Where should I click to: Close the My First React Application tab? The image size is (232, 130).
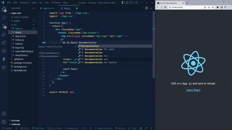[183, 3]
